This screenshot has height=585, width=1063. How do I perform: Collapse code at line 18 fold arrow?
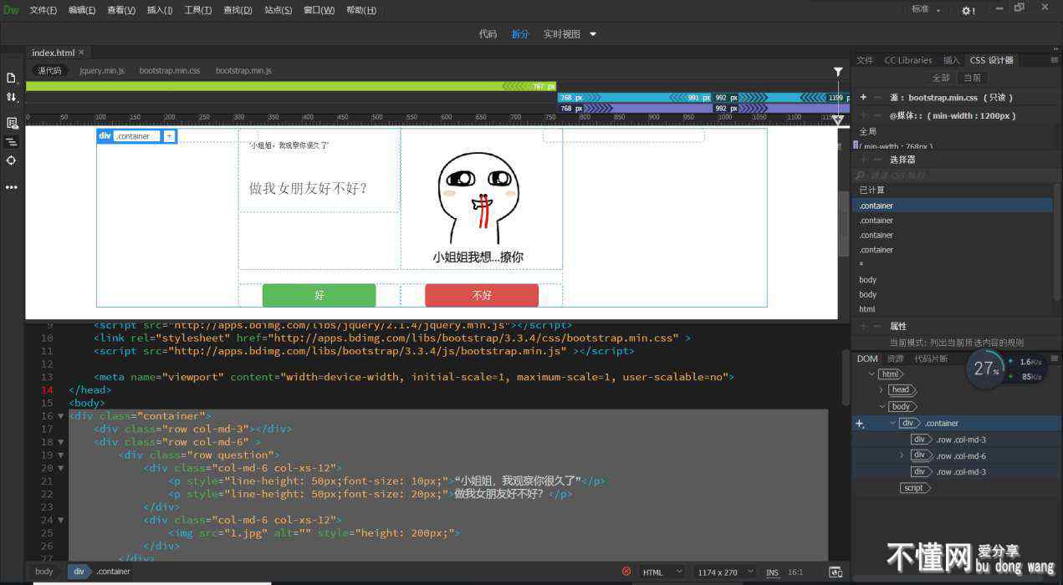pyautogui.click(x=60, y=442)
